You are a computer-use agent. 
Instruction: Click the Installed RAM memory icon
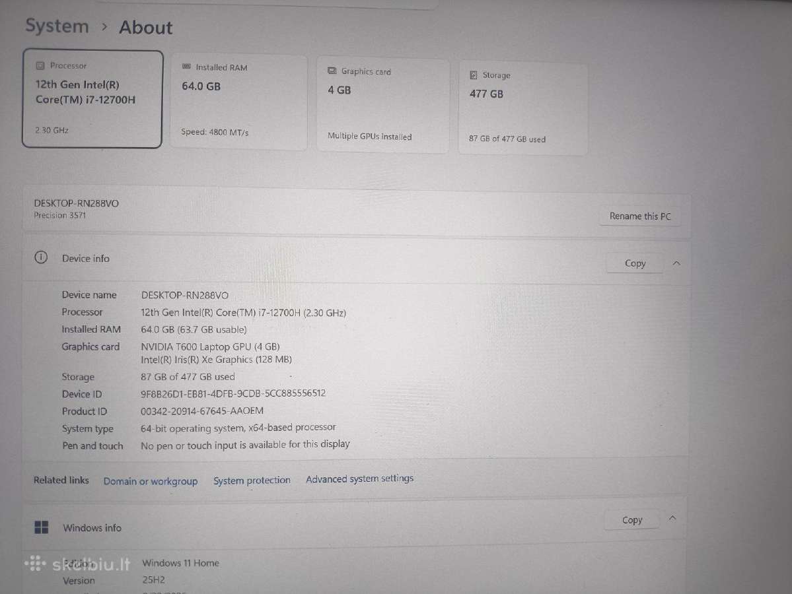tap(186, 67)
